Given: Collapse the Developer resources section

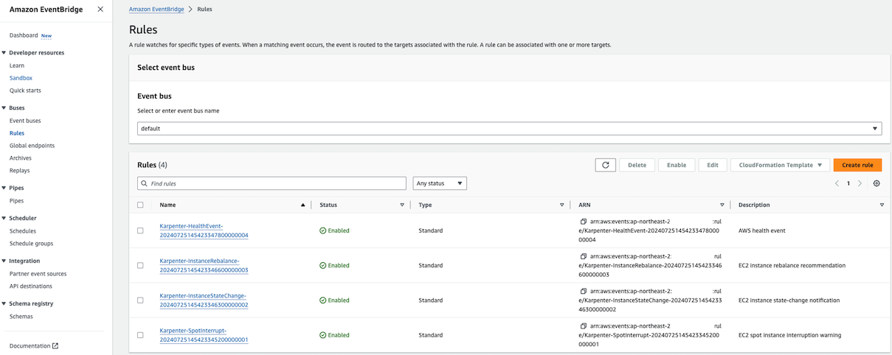Looking at the screenshot, I should [x=4, y=53].
